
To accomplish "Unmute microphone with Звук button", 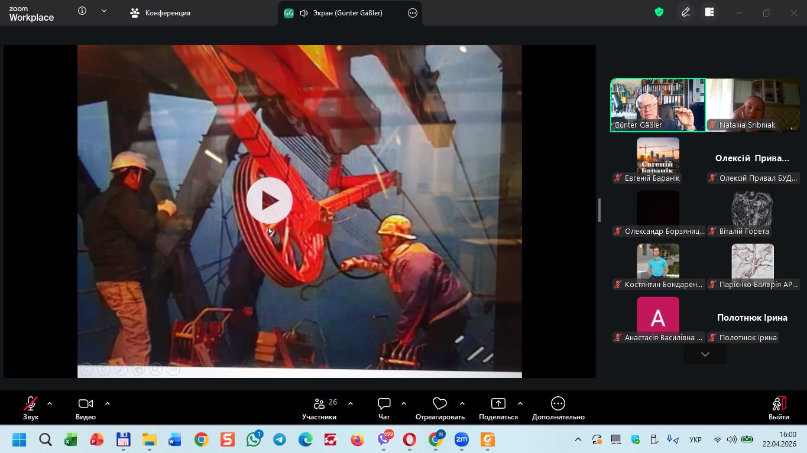I will [x=31, y=408].
